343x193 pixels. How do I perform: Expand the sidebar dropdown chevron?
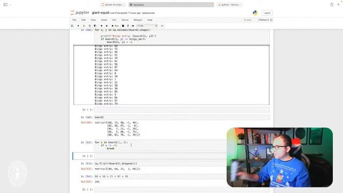10,5
